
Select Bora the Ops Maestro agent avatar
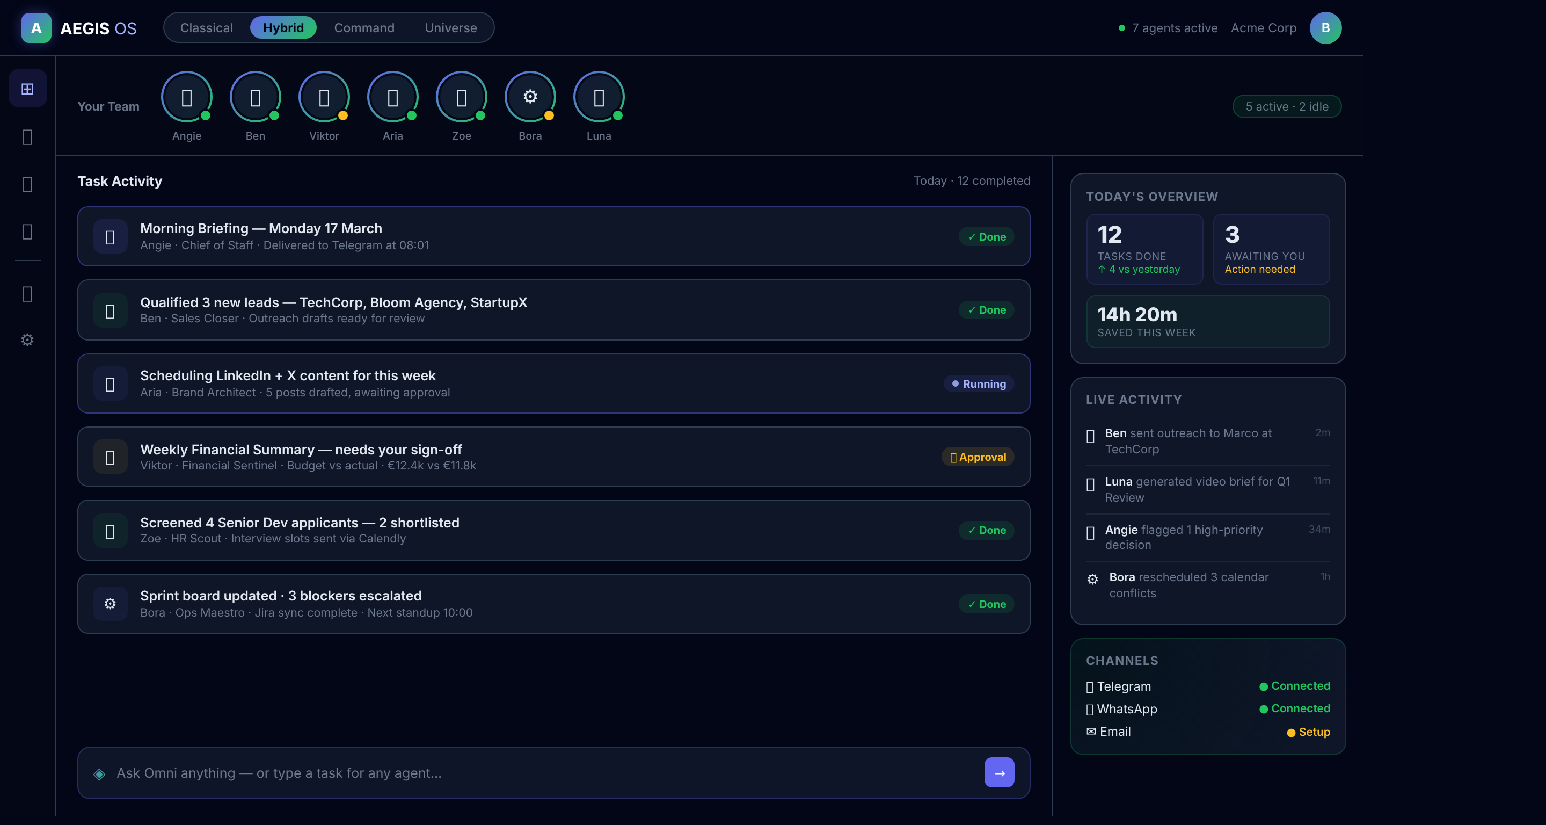point(530,97)
